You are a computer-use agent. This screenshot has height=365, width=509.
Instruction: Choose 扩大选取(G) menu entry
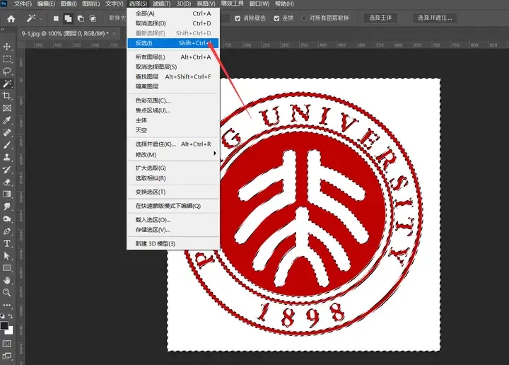(173, 168)
